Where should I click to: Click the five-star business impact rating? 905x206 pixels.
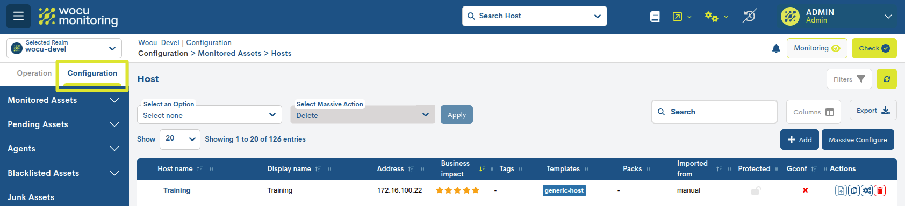[457, 190]
